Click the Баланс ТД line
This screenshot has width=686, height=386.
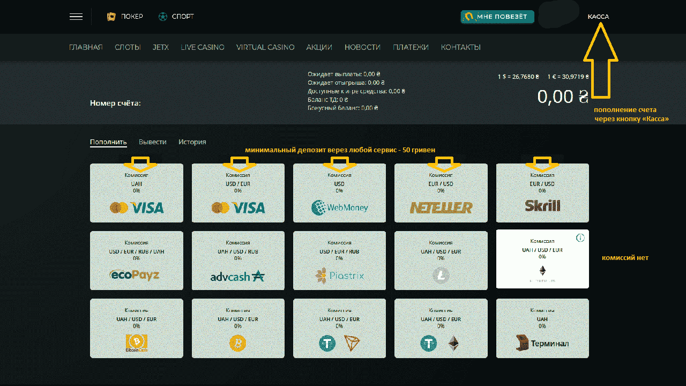tap(328, 100)
